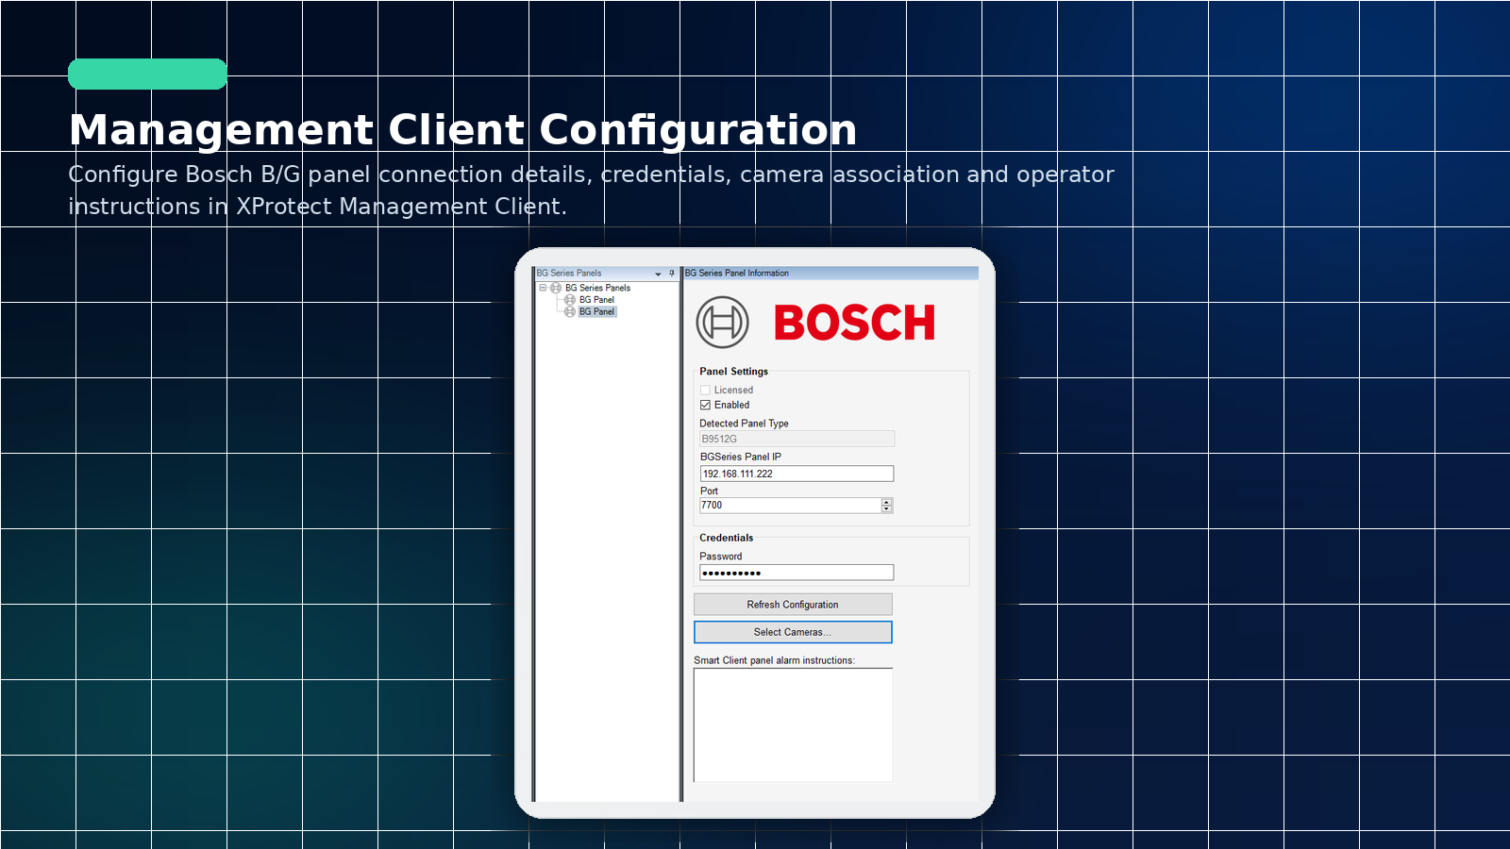Image resolution: width=1510 pixels, height=849 pixels.
Task: Select the highlighted second BG Panel item
Action: (596, 311)
